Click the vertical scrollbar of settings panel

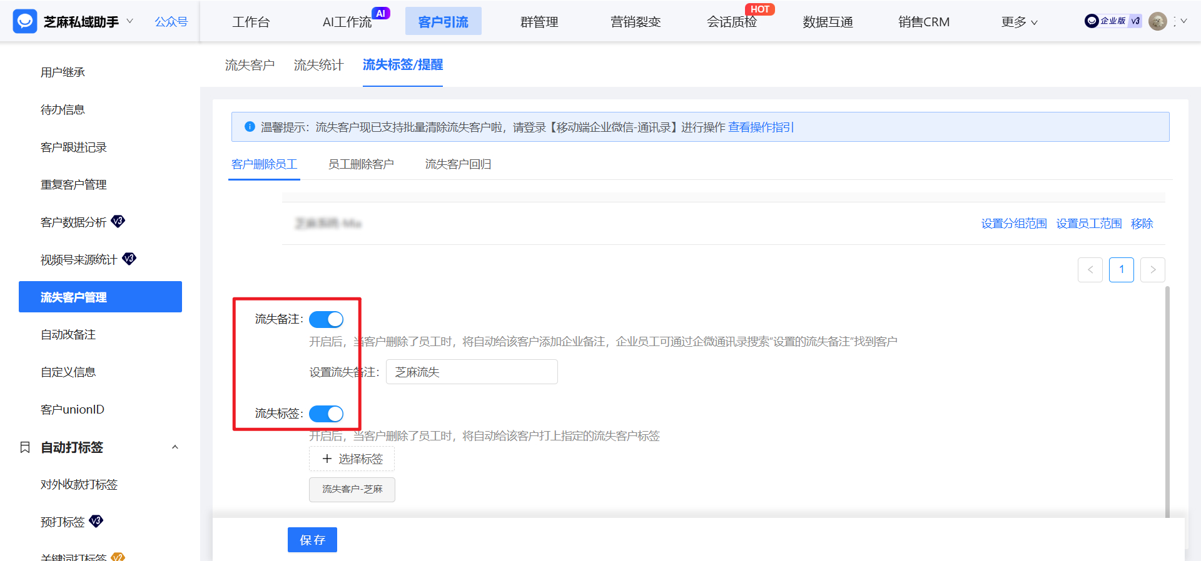(1167, 402)
